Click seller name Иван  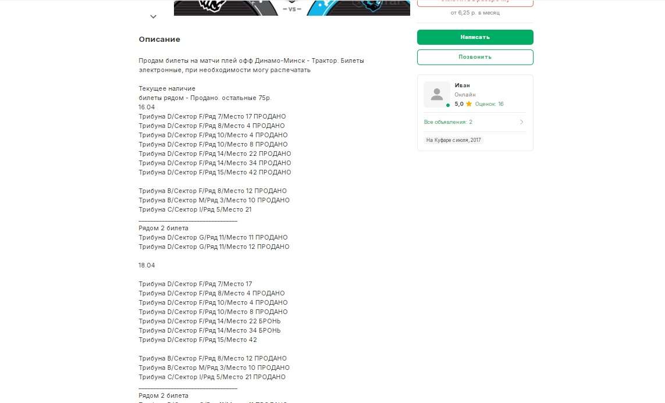pos(462,85)
